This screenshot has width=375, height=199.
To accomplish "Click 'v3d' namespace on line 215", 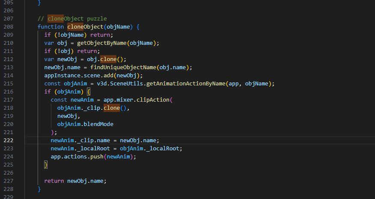I will 101,84.
